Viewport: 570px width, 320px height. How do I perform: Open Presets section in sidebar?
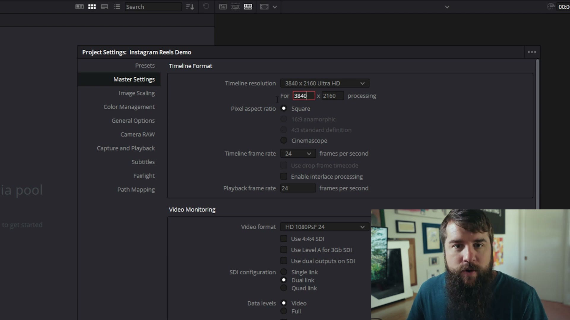(x=145, y=65)
